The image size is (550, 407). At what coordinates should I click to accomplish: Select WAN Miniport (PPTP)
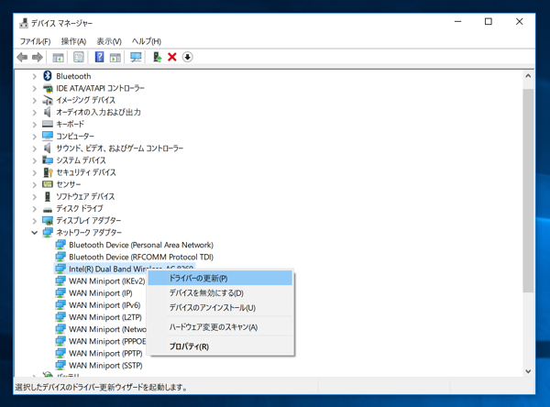[x=105, y=353]
